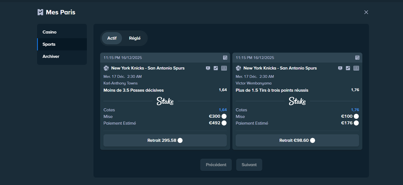Click the €176 estimated payout amount
The width and height of the screenshot is (403, 185).
[x=347, y=123]
